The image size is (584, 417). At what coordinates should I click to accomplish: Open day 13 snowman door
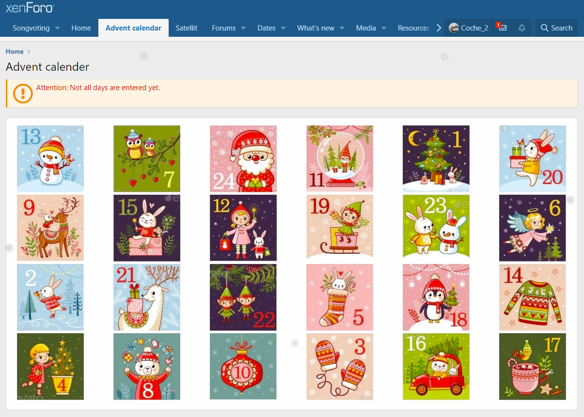pyautogui.click(x=50, y=159)
